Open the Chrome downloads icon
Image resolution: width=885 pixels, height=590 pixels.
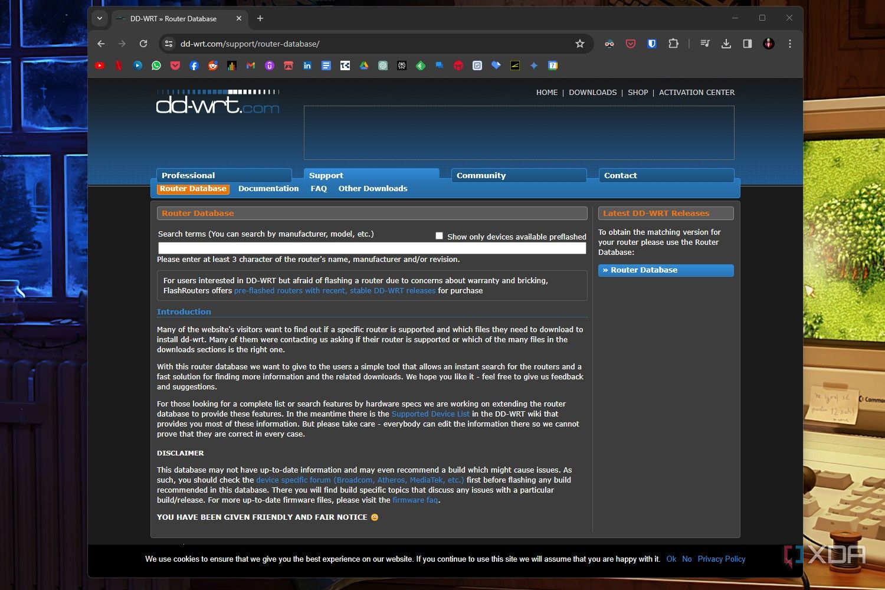coord(726,44)
